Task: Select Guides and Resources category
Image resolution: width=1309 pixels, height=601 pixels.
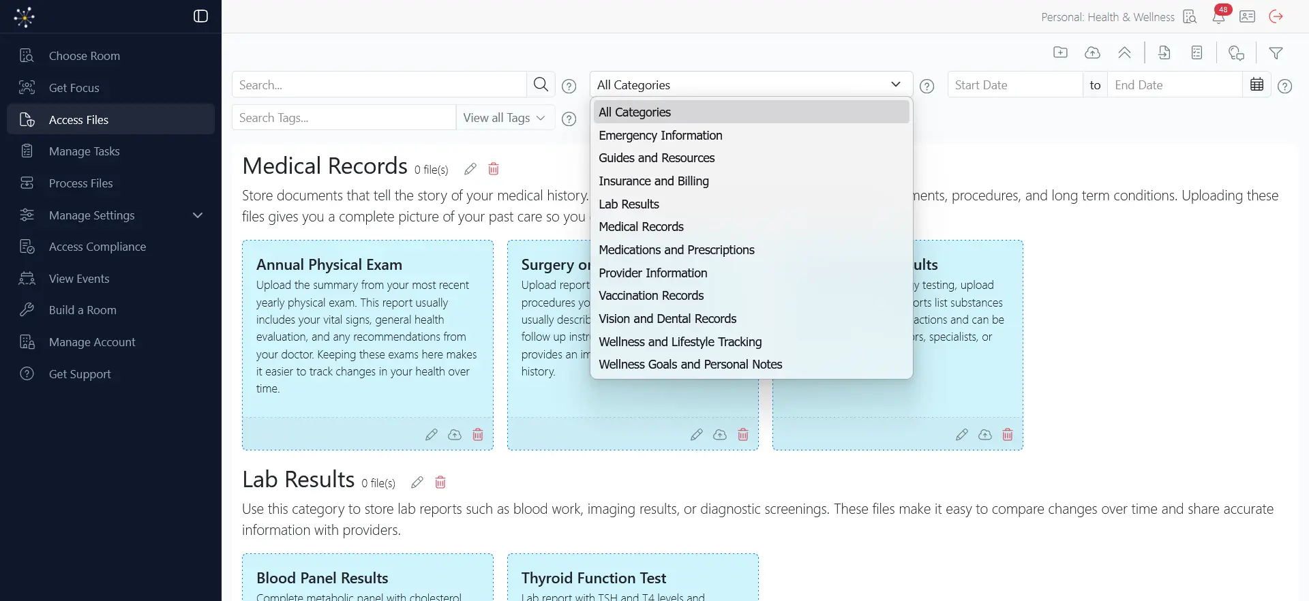Action: [751, 158]
